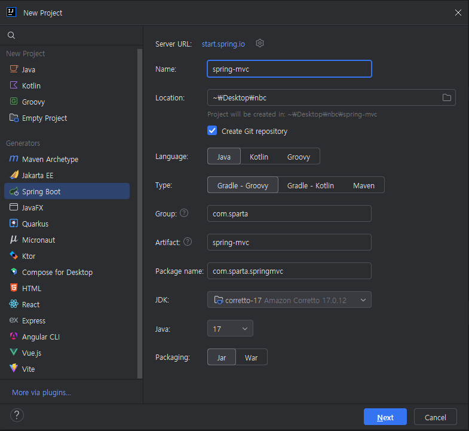Click the Package name input field
This screenshot has height=431, width=469.
(290, 271)
